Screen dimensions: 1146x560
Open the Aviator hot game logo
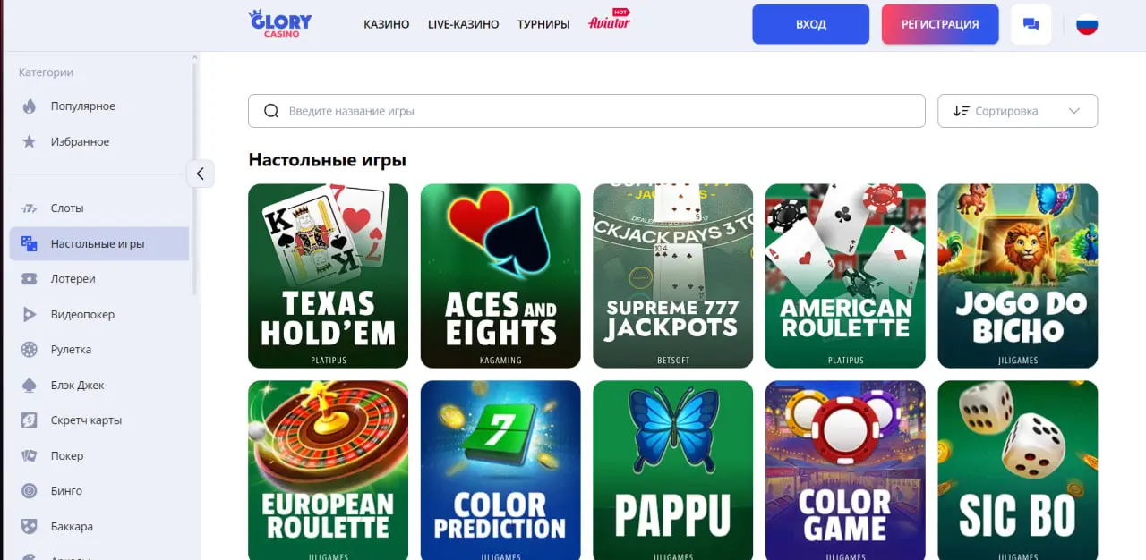tap(609, 21)
